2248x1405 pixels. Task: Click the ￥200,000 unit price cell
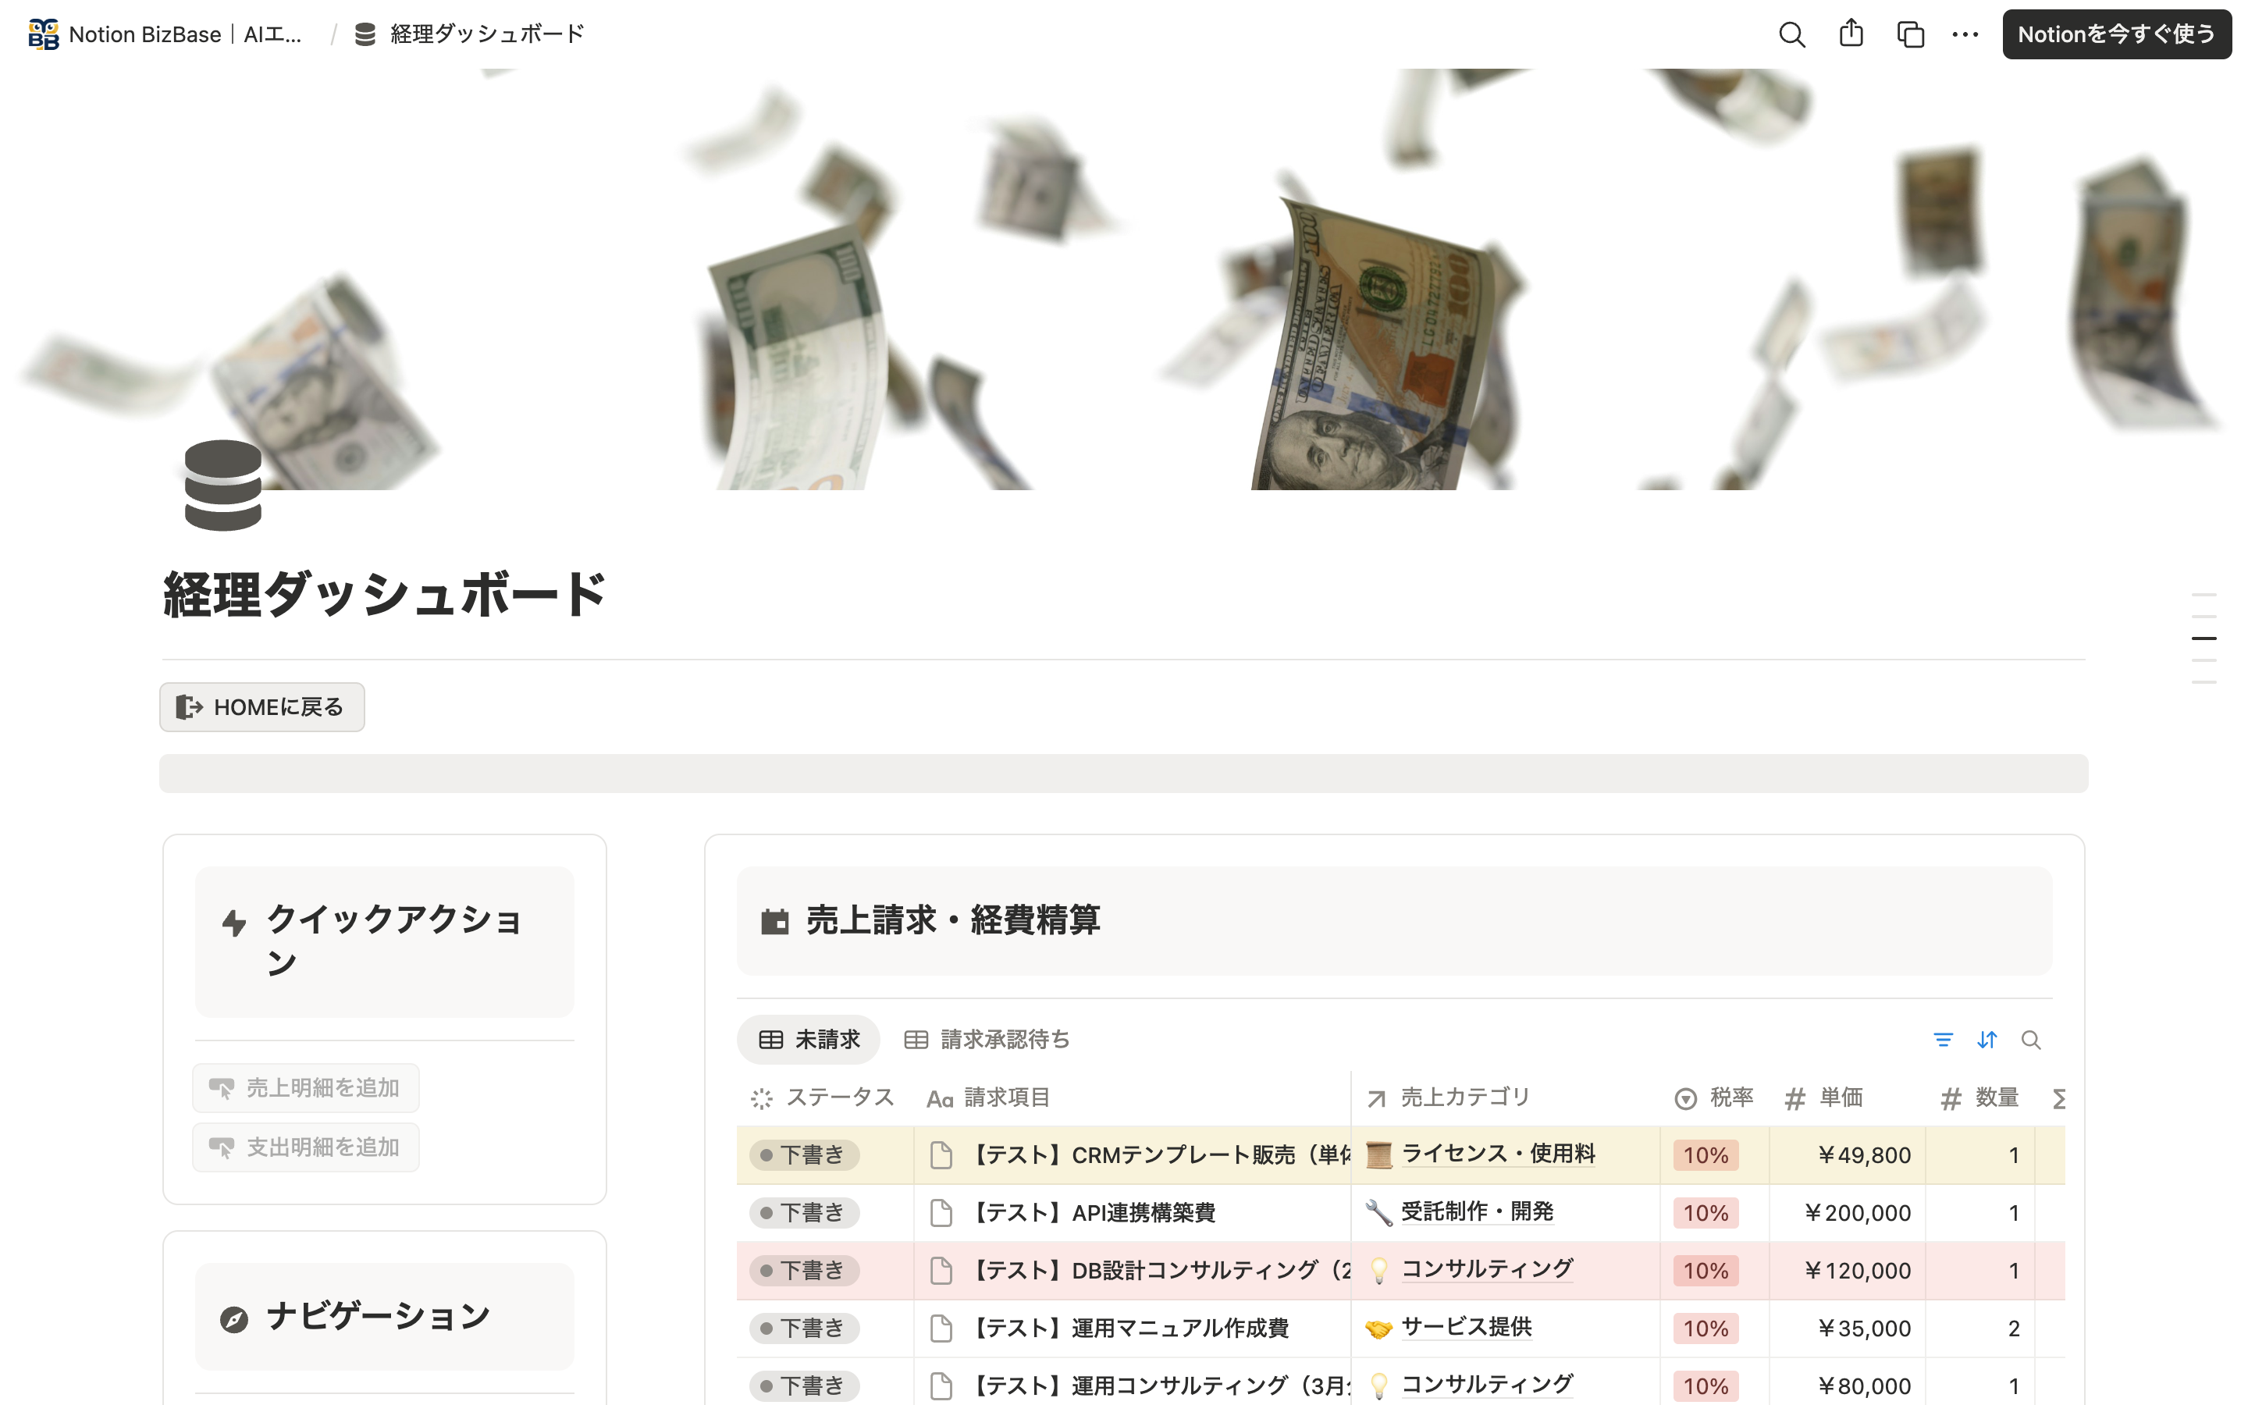tap(1848, 1213)
